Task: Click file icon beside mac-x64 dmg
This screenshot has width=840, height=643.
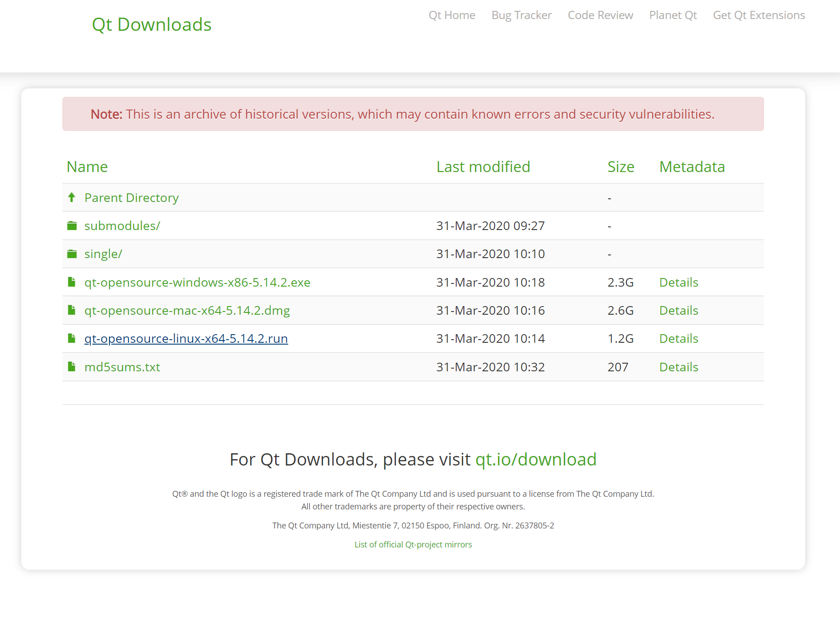Action: coord(72,310)
